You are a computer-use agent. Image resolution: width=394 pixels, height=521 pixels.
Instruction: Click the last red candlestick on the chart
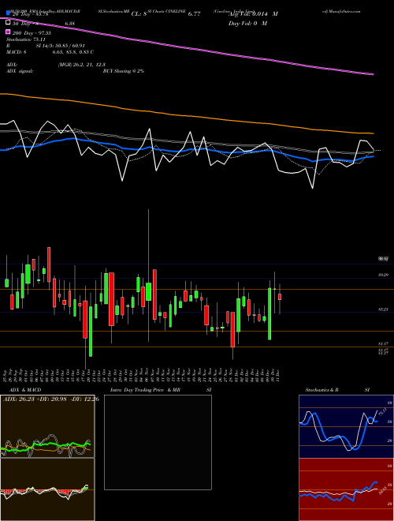(x=280, y=297)
